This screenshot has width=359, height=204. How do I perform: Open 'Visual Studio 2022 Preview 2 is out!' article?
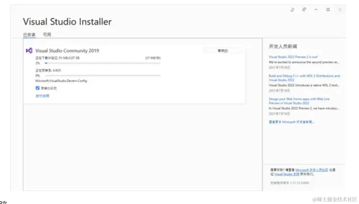293,57
